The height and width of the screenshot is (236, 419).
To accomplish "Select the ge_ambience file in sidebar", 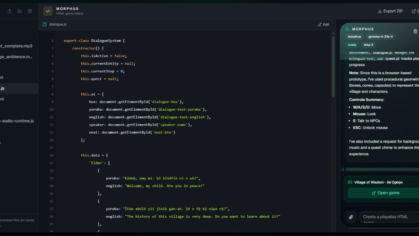I will pos(16,57).
